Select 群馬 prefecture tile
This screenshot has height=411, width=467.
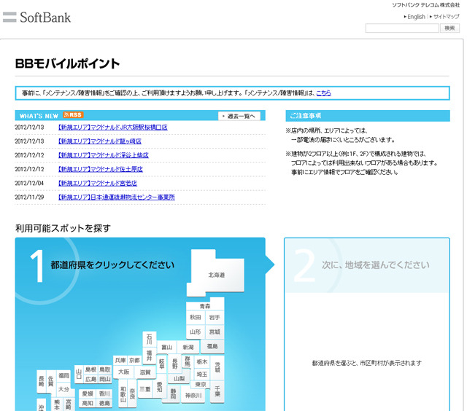point(188,361)
